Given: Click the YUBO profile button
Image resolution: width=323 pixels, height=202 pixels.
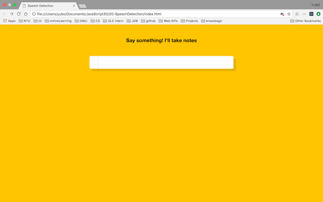Looking at the screenshot, I should [316, 5].
